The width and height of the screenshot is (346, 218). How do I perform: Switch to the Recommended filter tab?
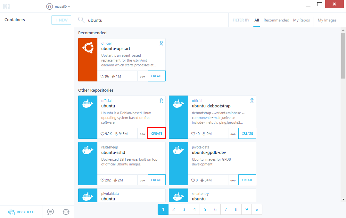tap(276, 20)
